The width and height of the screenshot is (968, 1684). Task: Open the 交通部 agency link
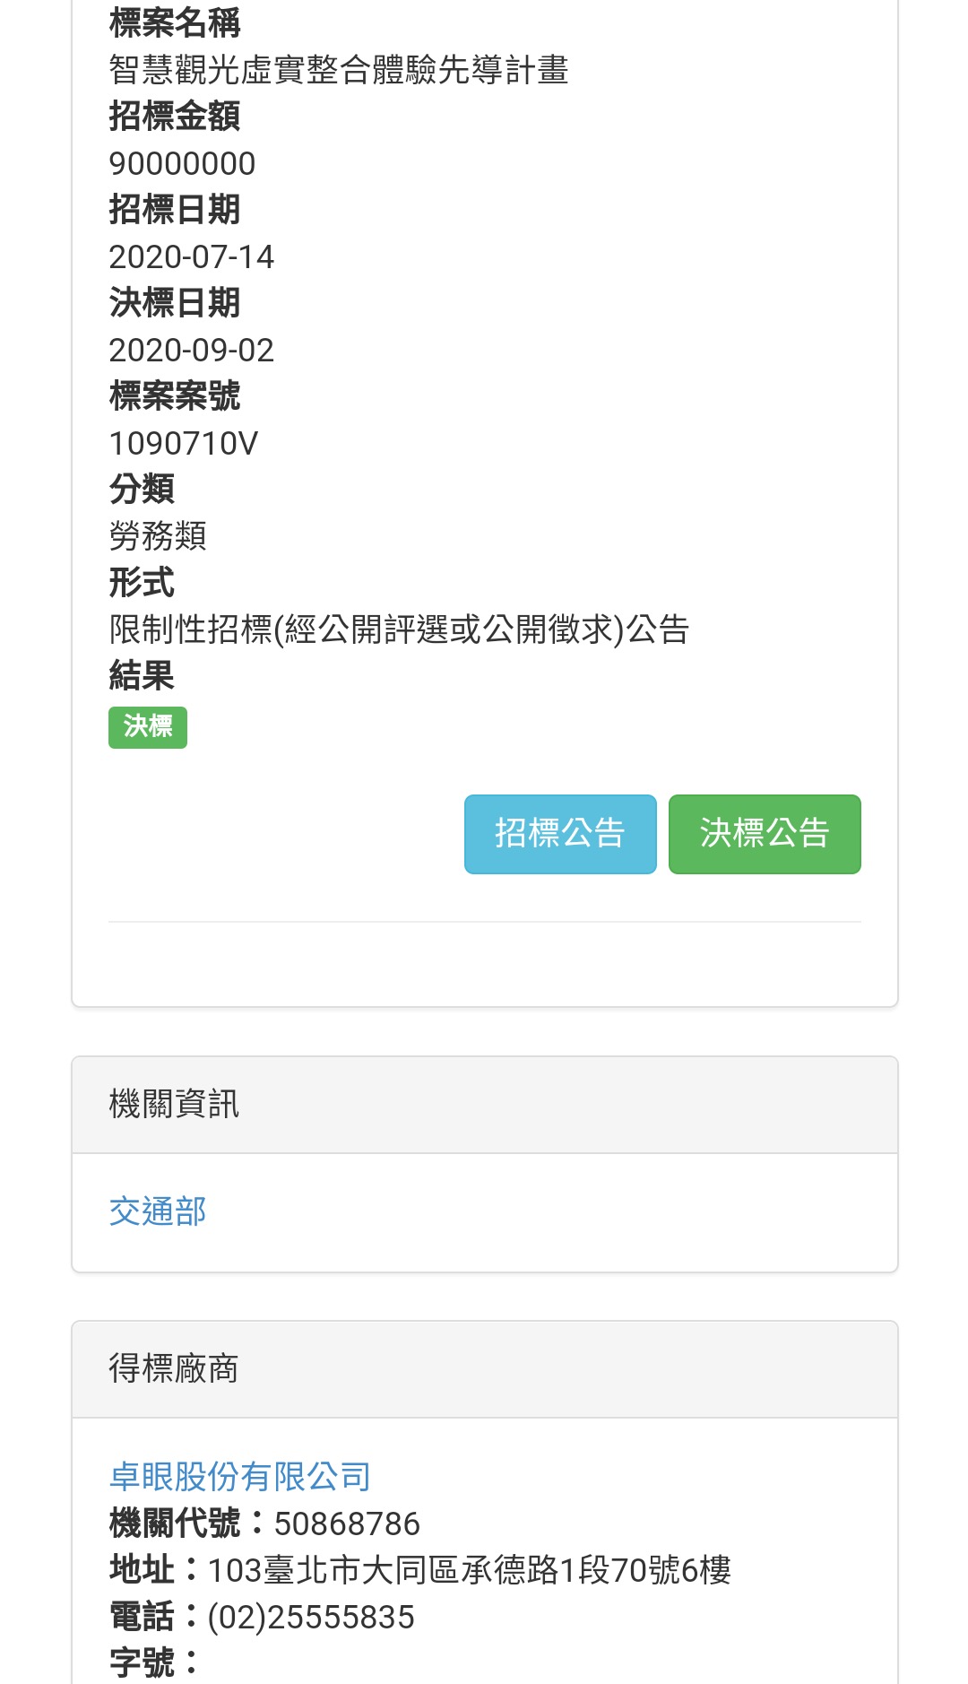[x=158, y=1211]
